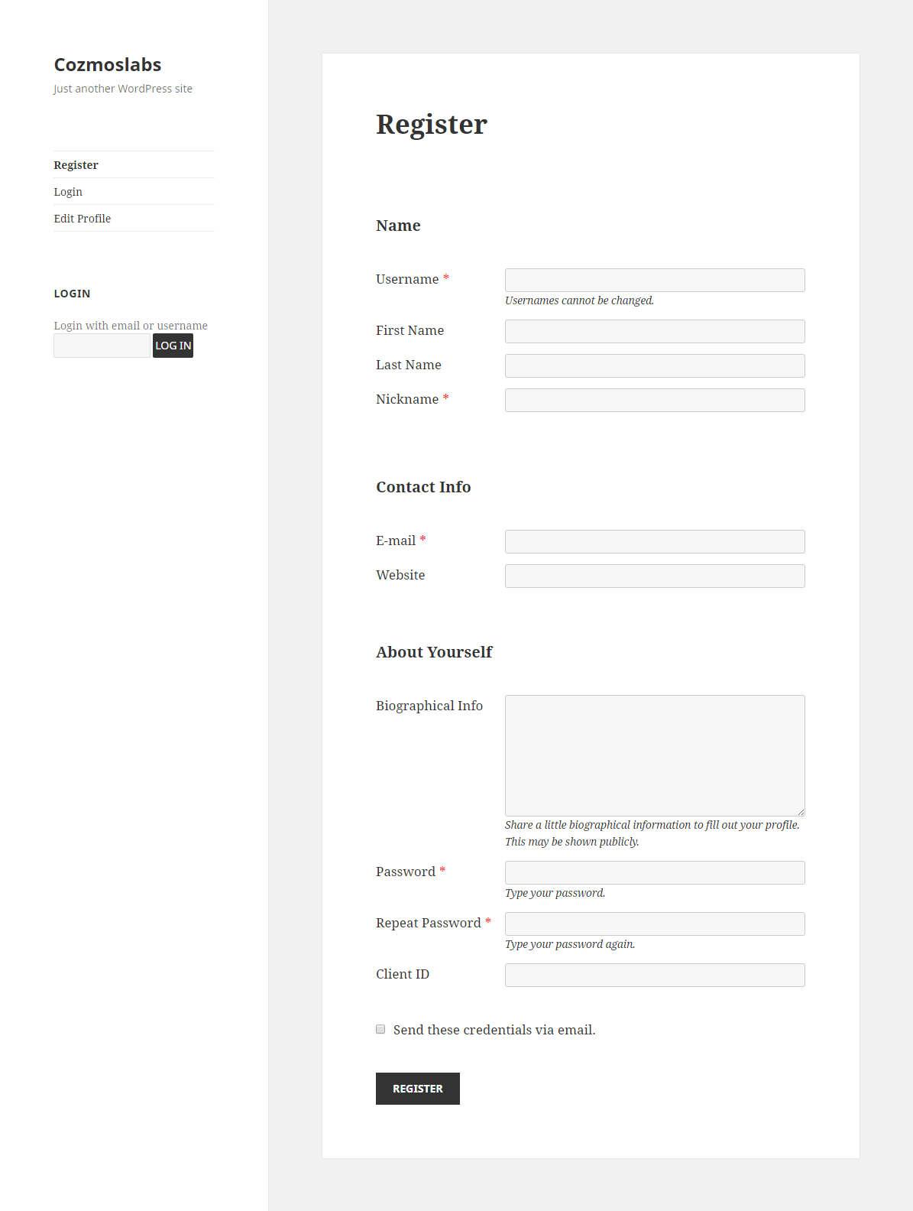Open the Edit Profile menu item
The image size is (913, 1211).
point(83,219)
